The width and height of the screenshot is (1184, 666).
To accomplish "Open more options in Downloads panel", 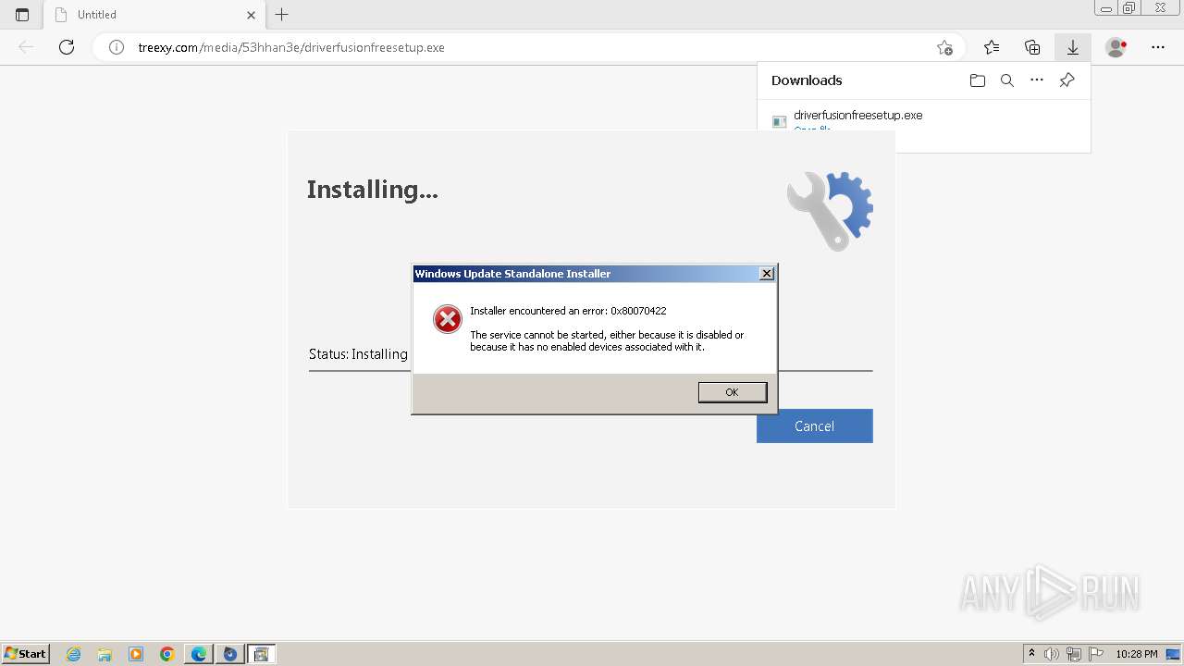I will tap(1037, 80).
